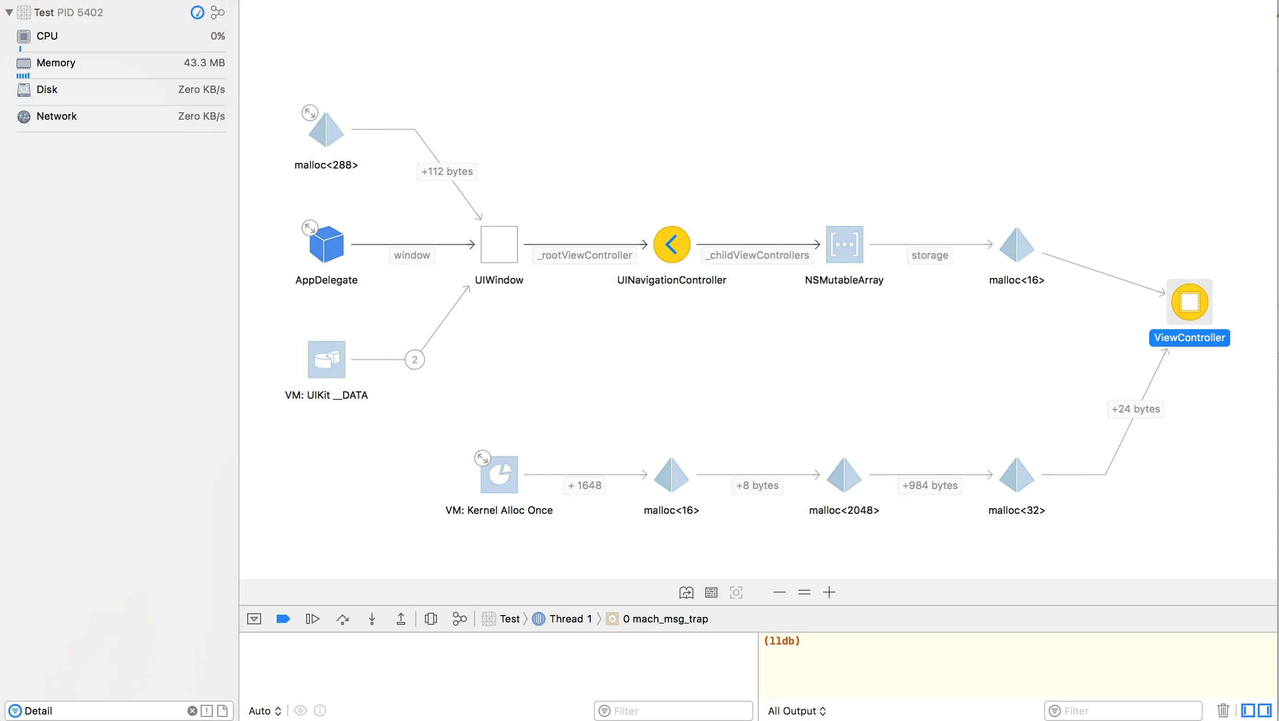1279x721 pixels.
Task: Toggle the console pane visibility button
Action: click(1265, 710)
